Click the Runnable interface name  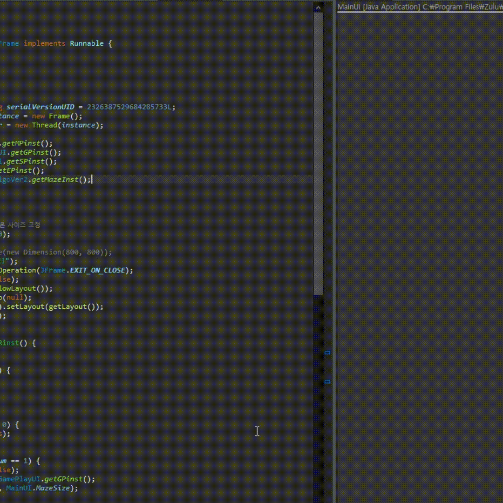point(87,43)
